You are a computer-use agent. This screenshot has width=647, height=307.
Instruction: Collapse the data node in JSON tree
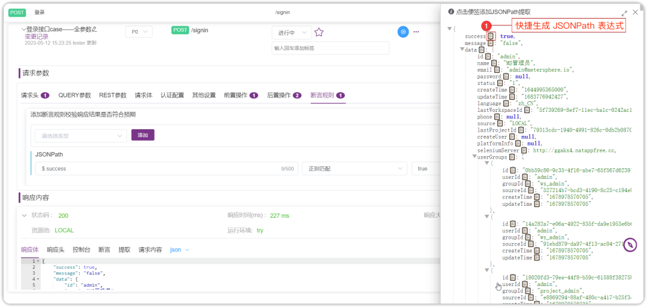(462, 50)
